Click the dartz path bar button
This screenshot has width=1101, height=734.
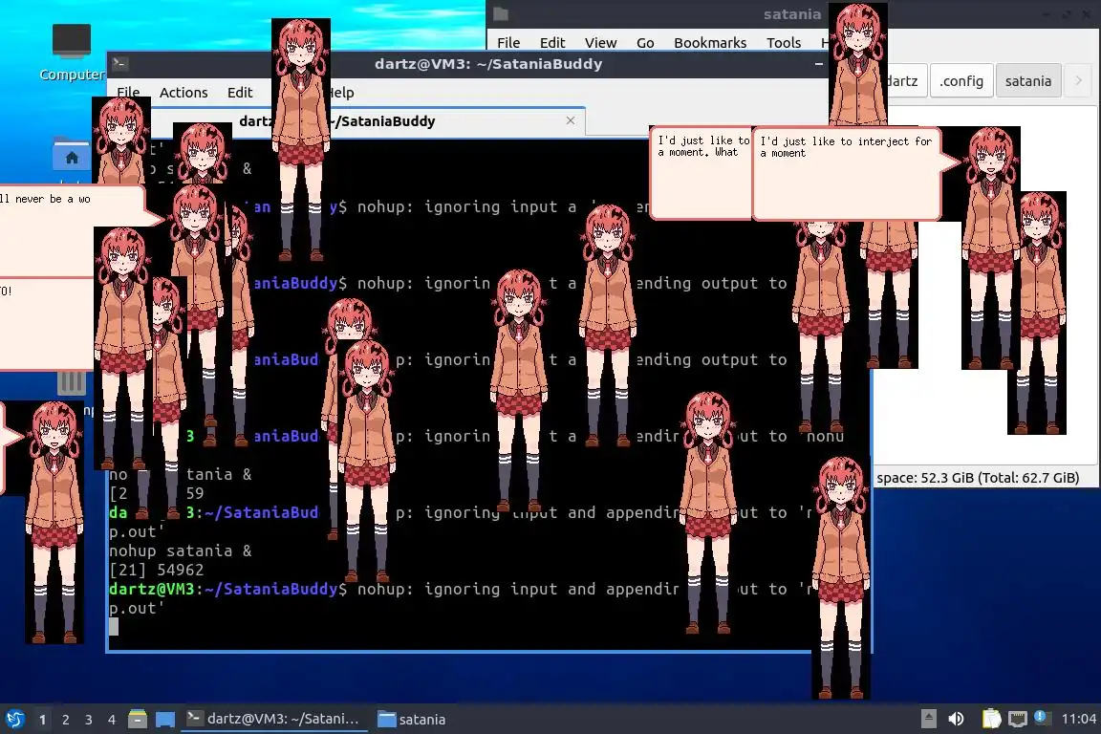coord(904,81)
